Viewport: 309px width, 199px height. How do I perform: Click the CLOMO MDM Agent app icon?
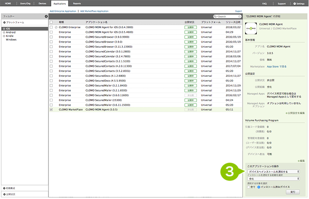[251, 28]
